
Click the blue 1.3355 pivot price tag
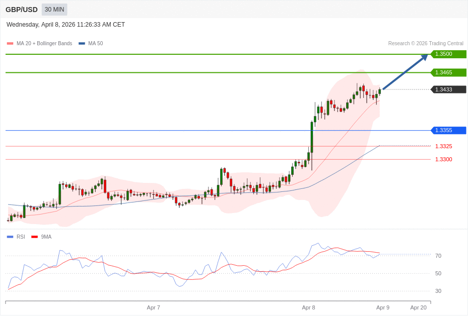point(448,130)
